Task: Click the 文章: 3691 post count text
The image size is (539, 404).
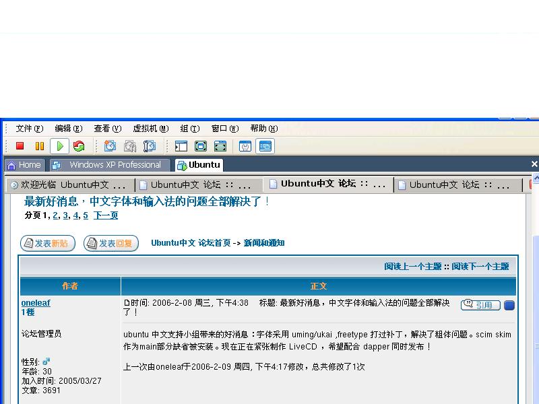Action: tap(41, 391)
